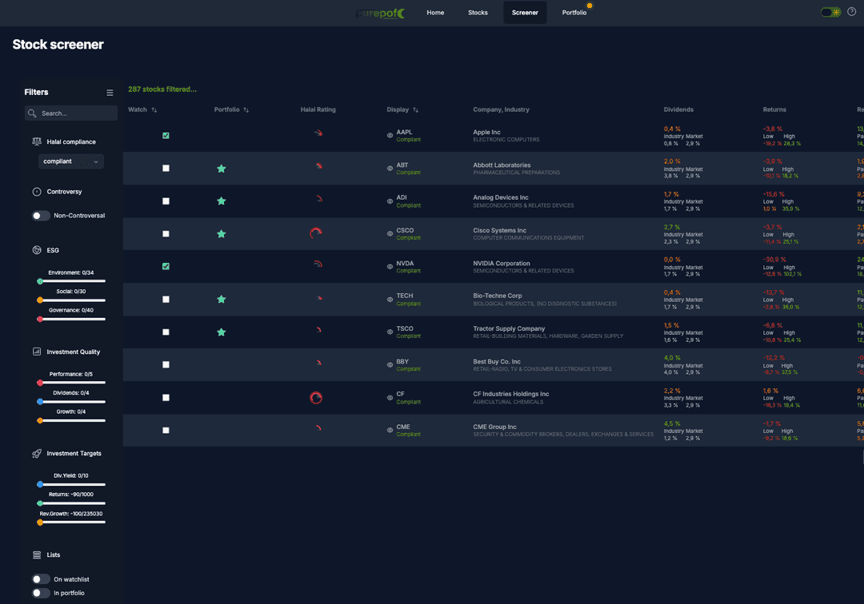Sort by the Watch column arrows
Screen dimensions: 864x604
154,110
